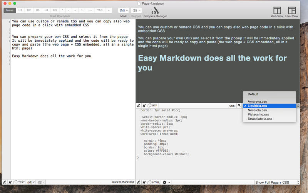Decrease editor font size at bottom left
The width and height of the screenshot is (308, 193).
pyautogui.click(x=5, y=182)
